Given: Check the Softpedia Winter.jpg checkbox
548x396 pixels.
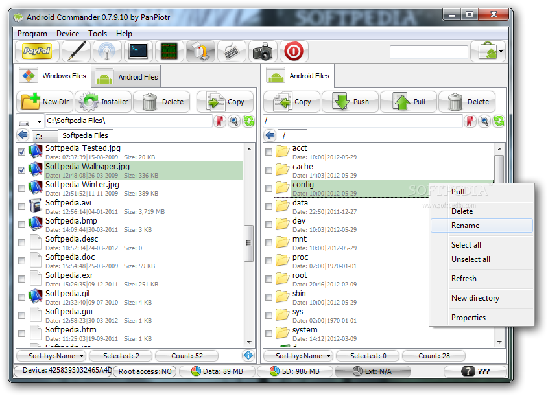Looking at the screenshot, I should [x=21, y=188].
